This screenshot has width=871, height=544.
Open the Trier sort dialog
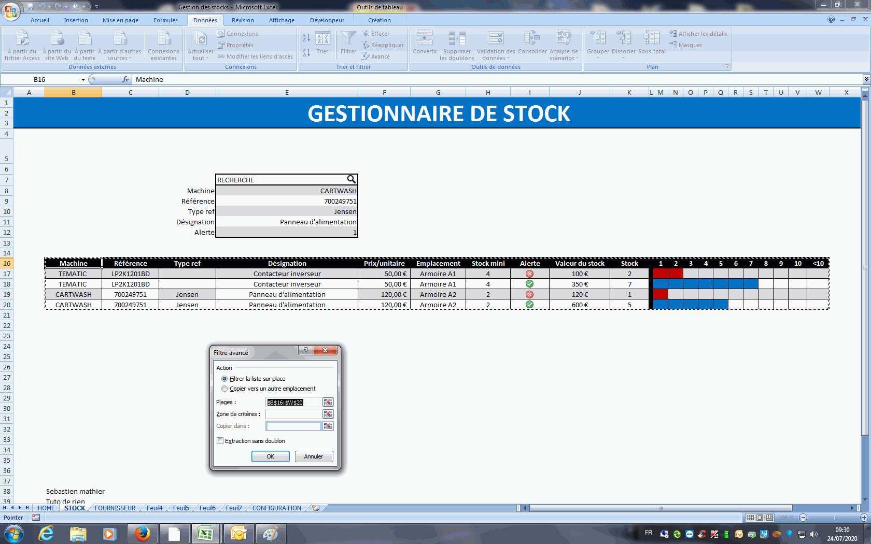(322, 43)
